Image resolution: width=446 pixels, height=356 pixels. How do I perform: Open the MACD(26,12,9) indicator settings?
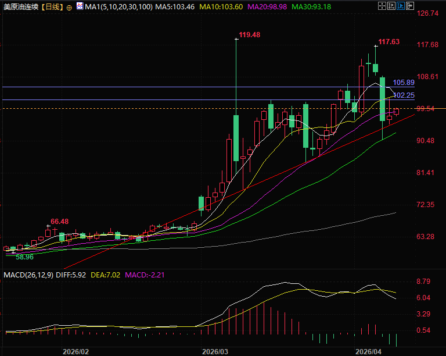coord(29,274)
